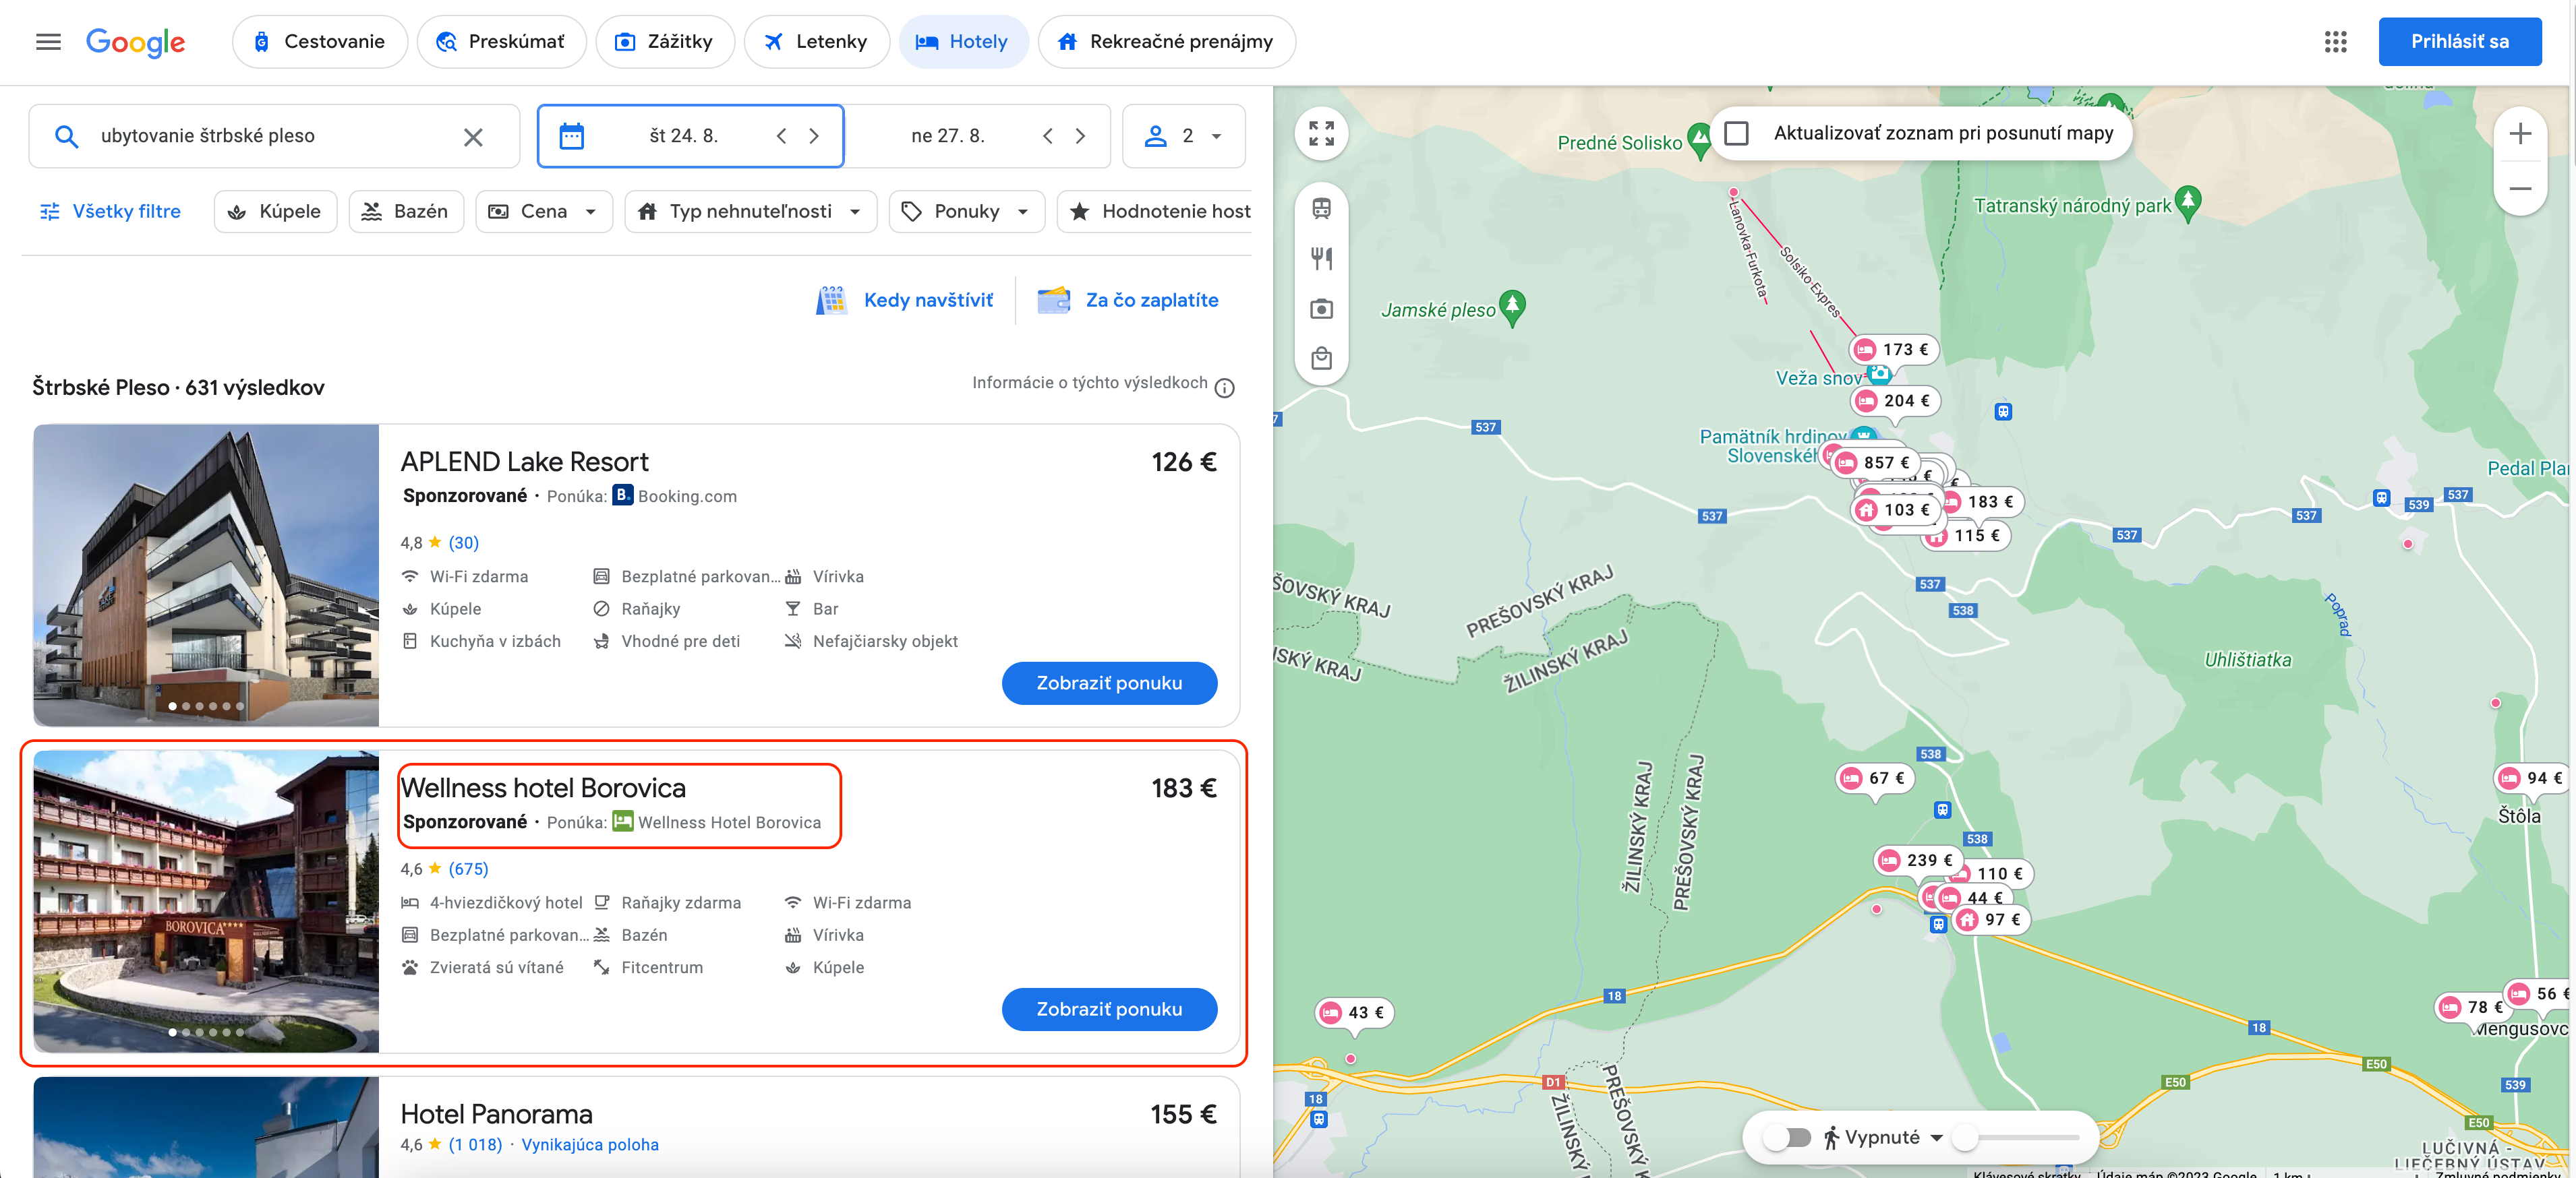2576x1178 pixels.
Task: Open Všetky filtre panel
Action: [107, 210]
